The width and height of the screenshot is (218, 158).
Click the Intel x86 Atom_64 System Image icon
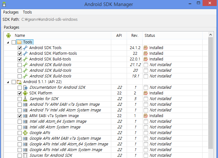25,121
